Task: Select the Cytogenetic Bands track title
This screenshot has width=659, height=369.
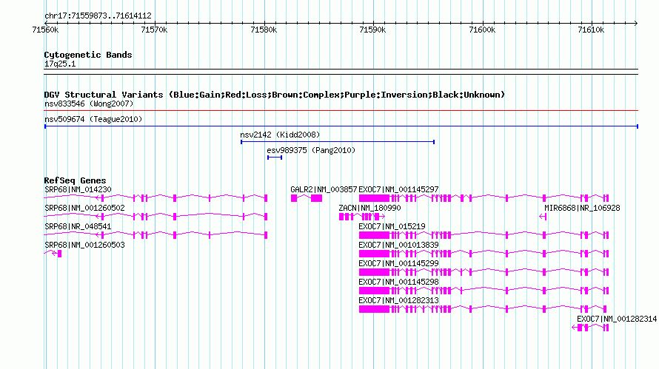Action: (x=88, y=55)
